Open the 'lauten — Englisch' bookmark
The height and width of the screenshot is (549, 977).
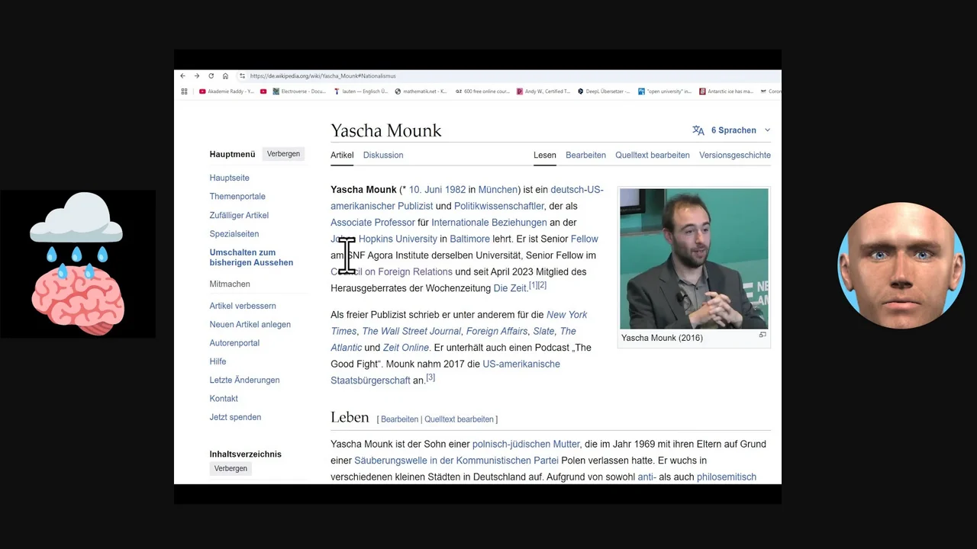pos(360,91)
